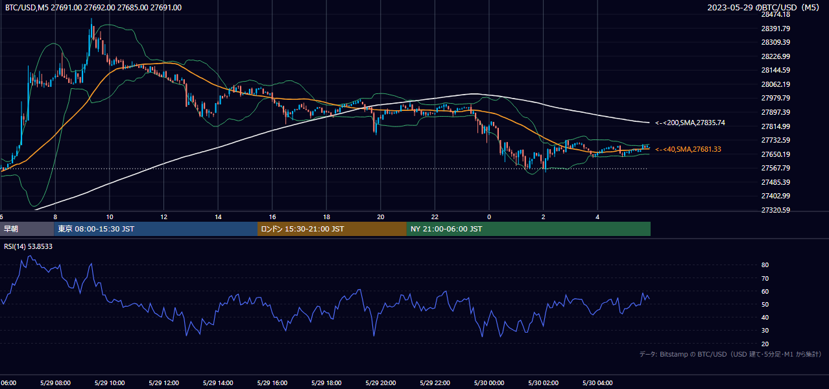Click hour tick 12 under price chart
The width and height of the screenshot is (829, 389).
[x=163, y=217]
